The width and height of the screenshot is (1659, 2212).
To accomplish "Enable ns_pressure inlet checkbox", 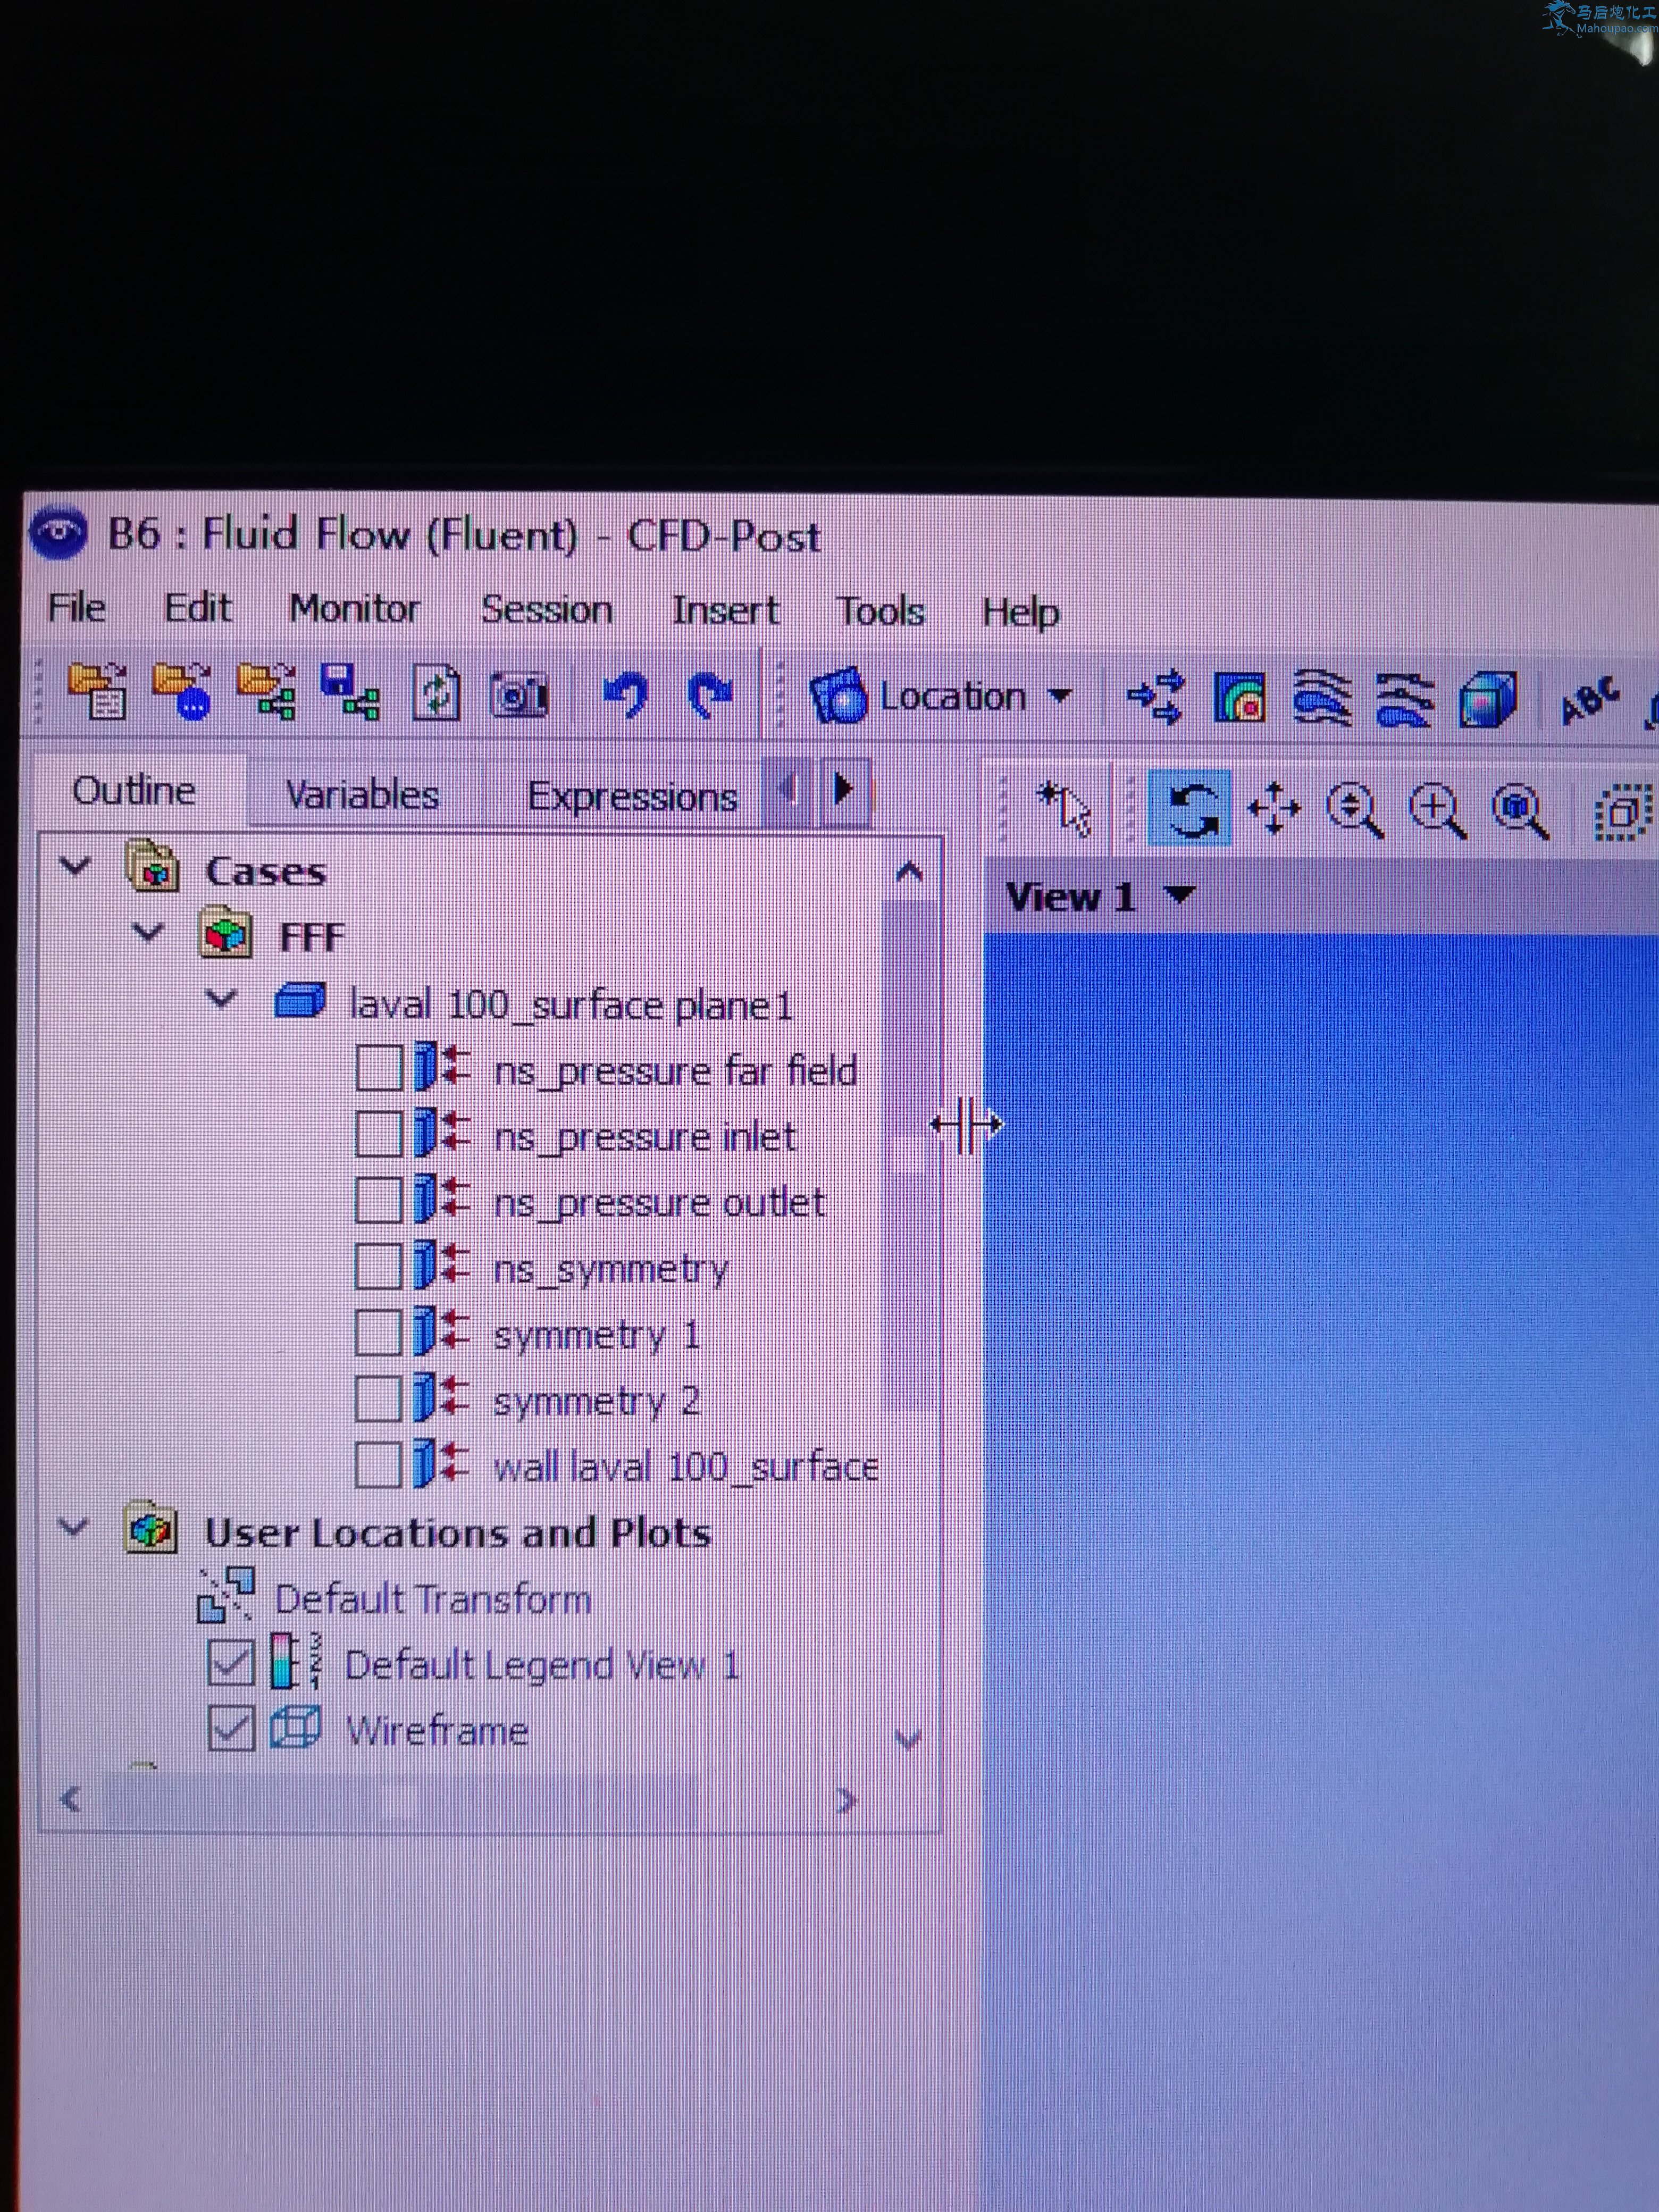I will coord(380,1133).
